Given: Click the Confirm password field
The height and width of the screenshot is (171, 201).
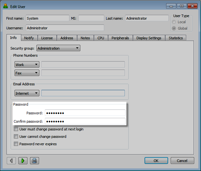Looking at the screenshot, I should [x=85, y=121].
